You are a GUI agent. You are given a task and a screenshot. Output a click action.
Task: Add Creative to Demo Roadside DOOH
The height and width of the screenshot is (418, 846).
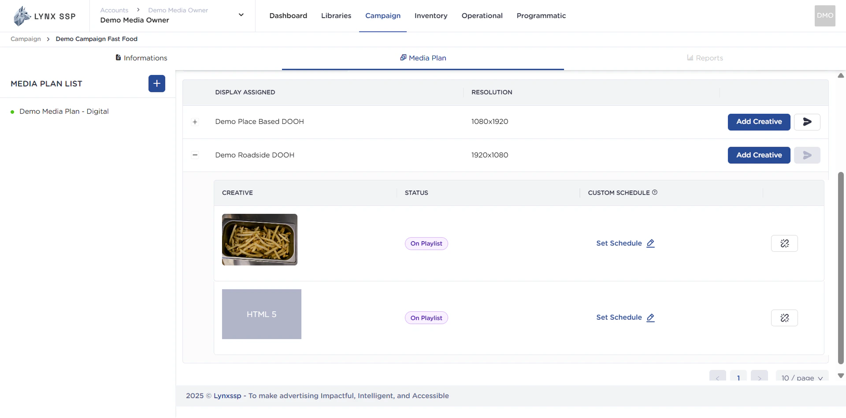[759, 155]
